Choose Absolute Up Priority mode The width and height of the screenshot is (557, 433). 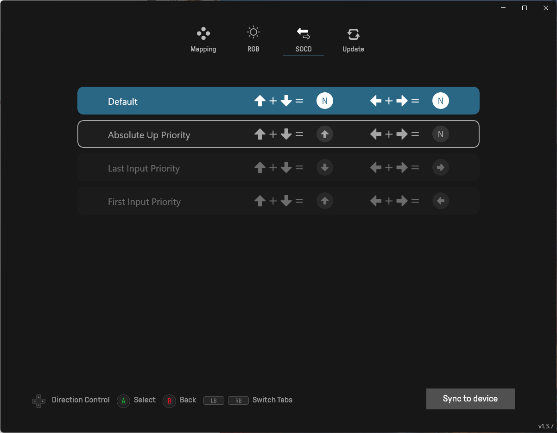pyautogui.click(x=278, y=134)
